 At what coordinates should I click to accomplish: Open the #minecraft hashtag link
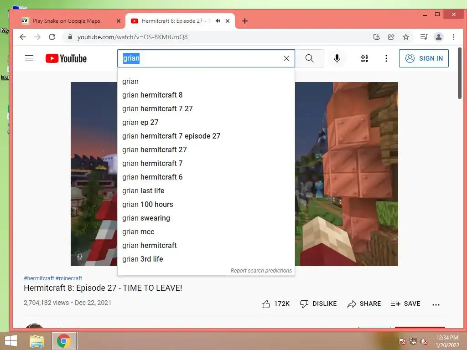[x=69, y=278]
